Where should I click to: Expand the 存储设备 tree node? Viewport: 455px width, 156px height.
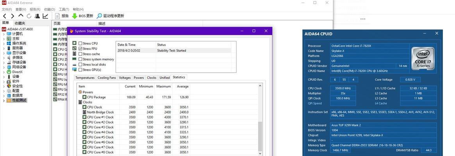4,62
